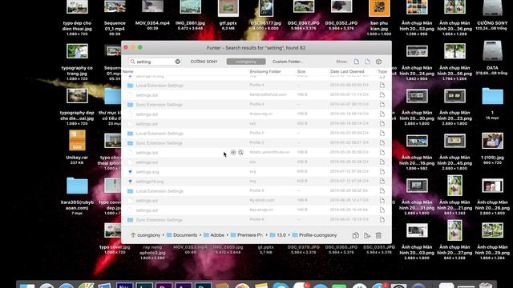Viewport: 513px width, 288px height.
Task: Select Sync Extension Settings in Profile 5
Action: click(x=256, y=143)
